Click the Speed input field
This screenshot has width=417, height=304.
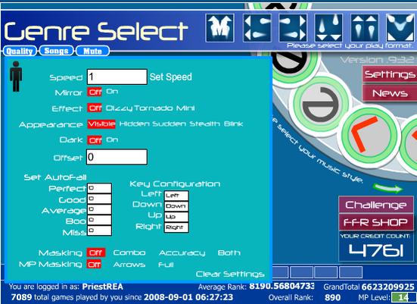(x=117, y=77)
